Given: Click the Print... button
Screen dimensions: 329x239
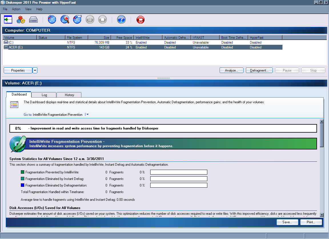Looking at the screenshot, I should point(311,222).
